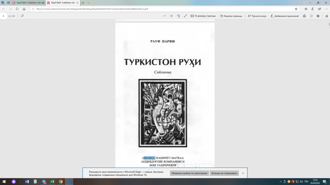Screen dimensions: 330x185
Task: Open the purple assistant taskbar icon
Action: pos(14,182)
